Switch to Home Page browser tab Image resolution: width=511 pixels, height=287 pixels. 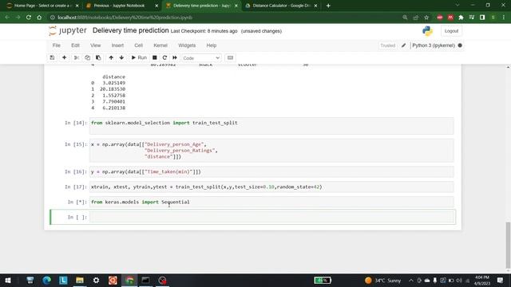click(42, 6)
